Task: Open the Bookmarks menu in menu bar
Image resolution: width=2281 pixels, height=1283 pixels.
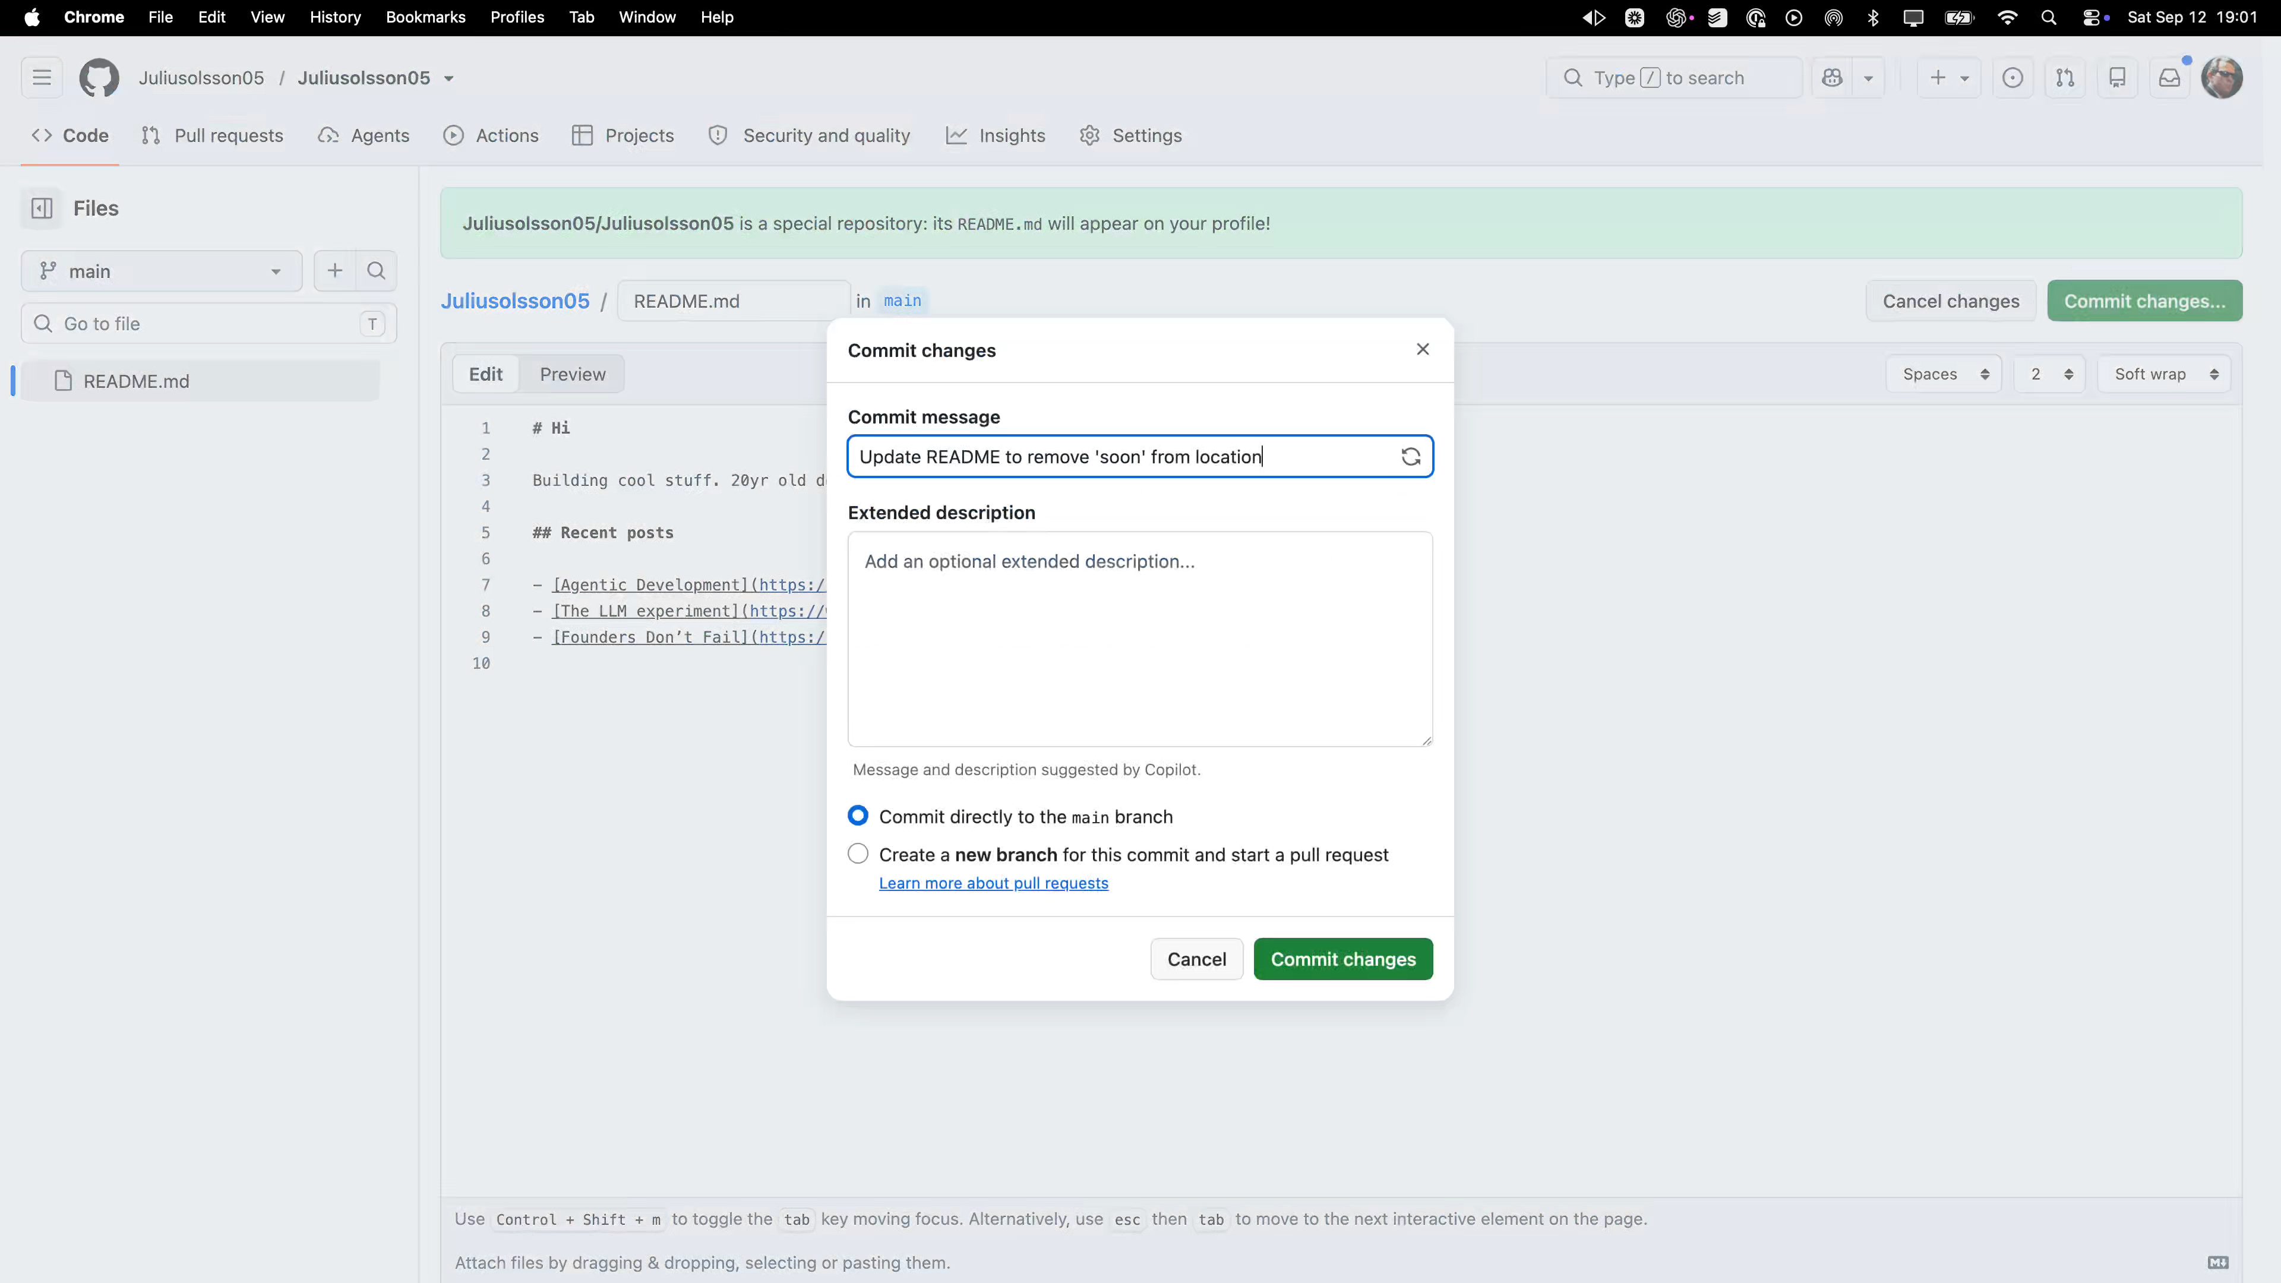Action: tap(425, 18)
